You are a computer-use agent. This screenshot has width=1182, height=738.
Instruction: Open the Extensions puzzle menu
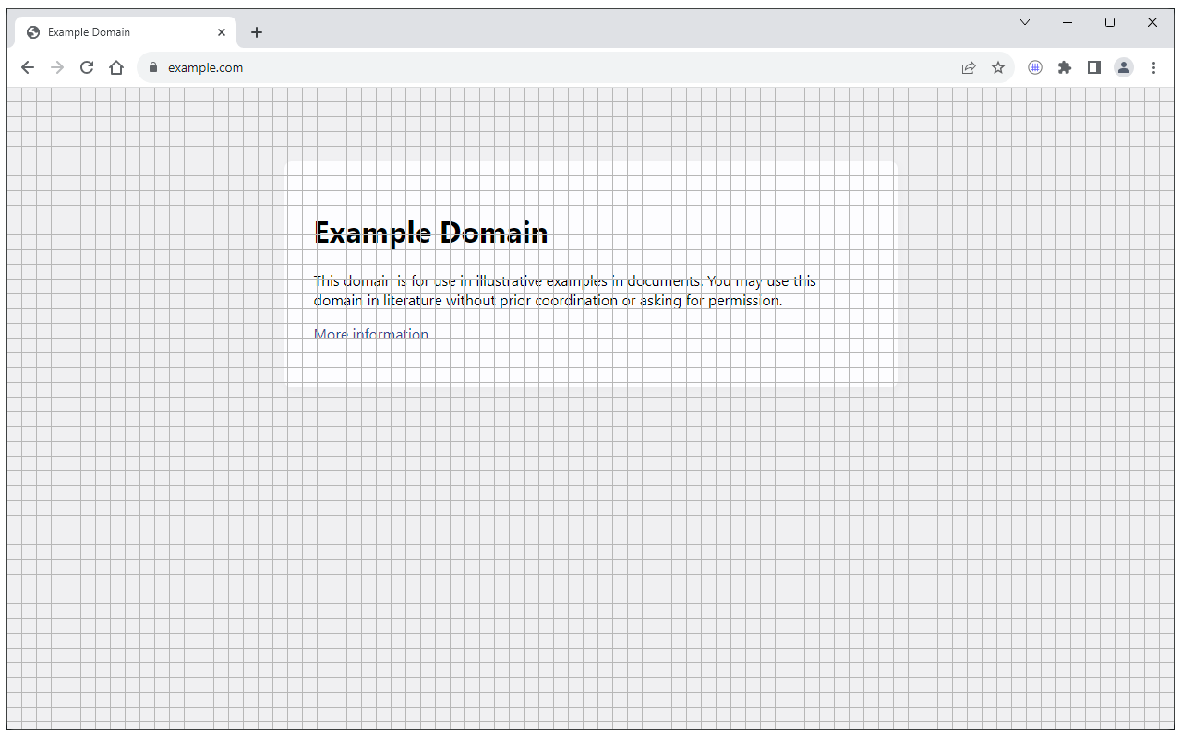[1065, 67]
